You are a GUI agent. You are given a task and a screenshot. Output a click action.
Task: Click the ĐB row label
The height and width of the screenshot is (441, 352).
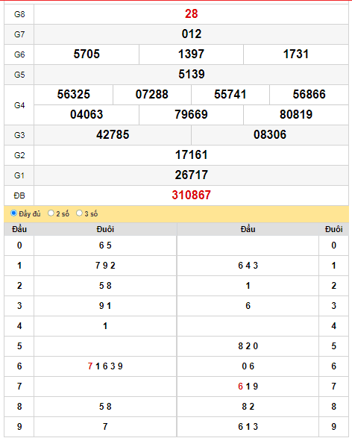click(x=19, y=196)
